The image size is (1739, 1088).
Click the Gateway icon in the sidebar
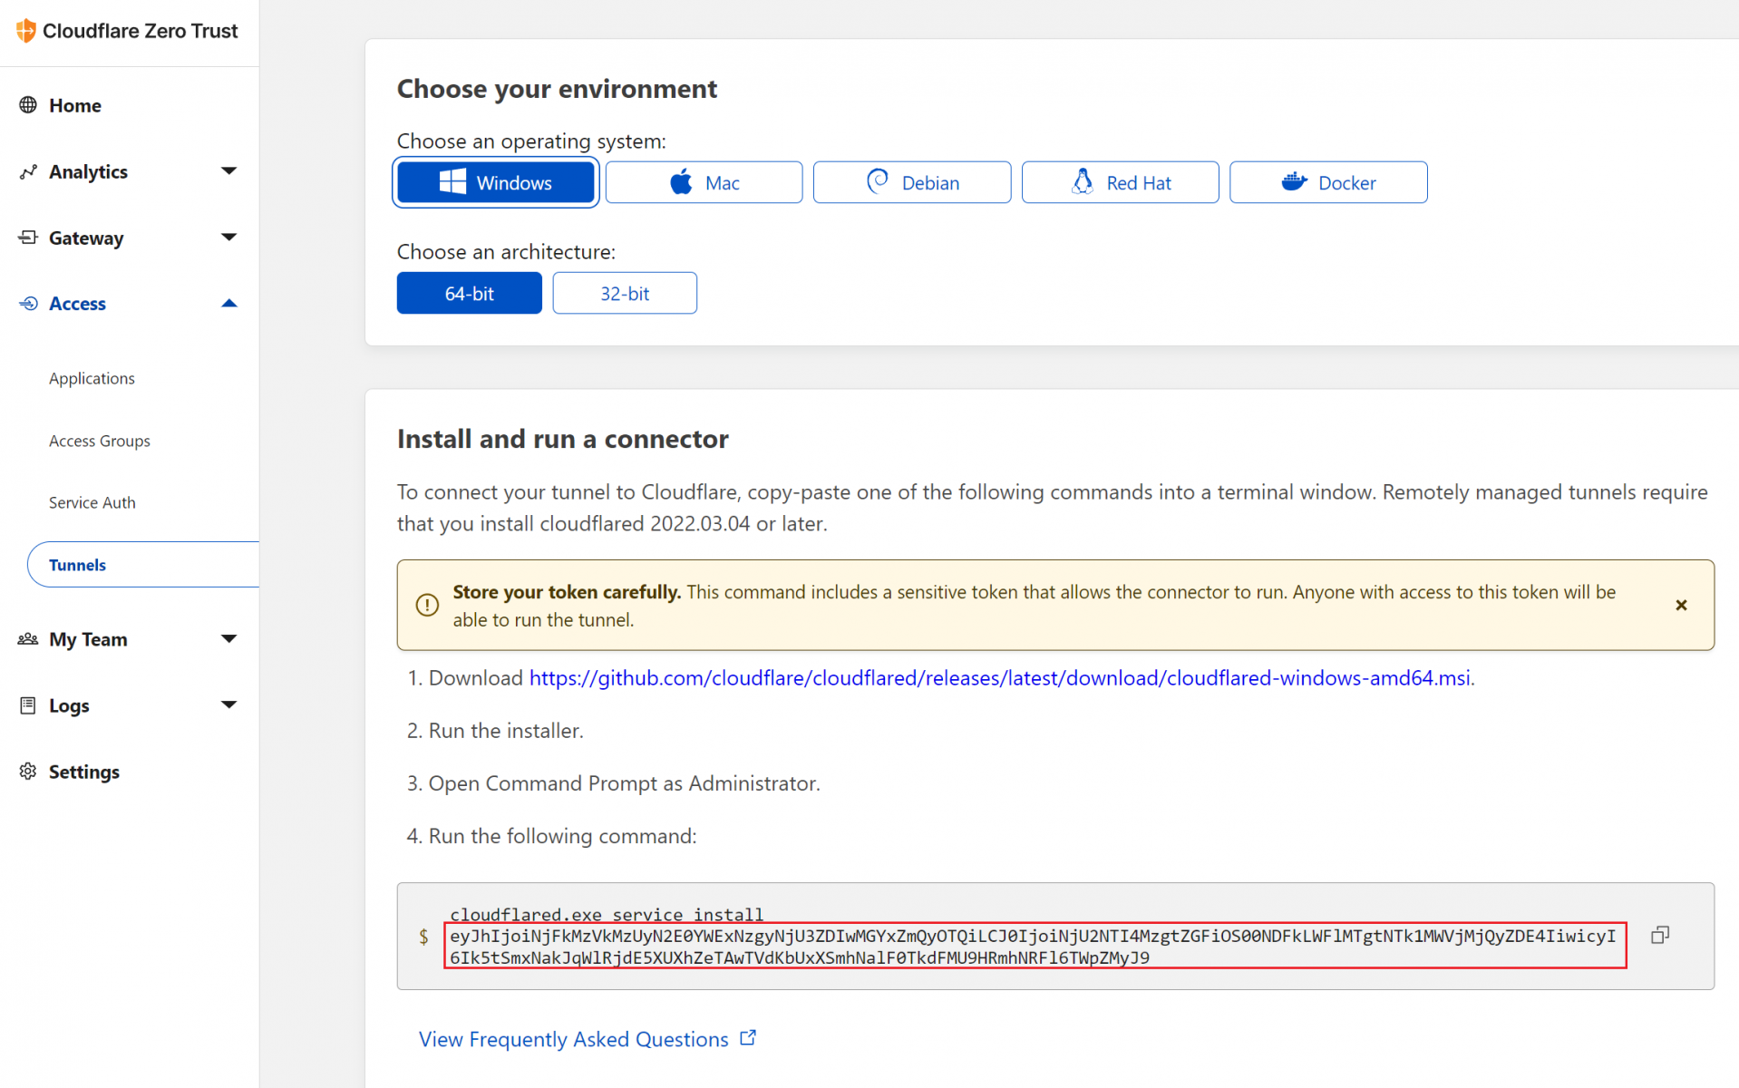(28, 238)
